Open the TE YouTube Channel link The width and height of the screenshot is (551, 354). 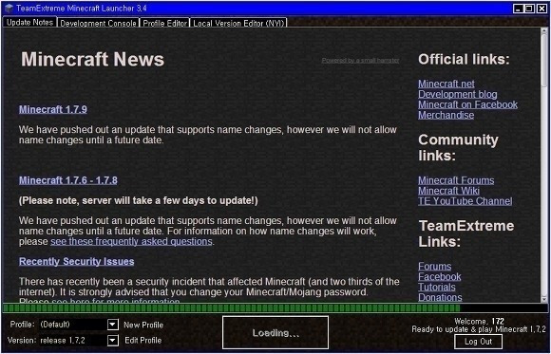pyautogui.click(x=465, y=201)
